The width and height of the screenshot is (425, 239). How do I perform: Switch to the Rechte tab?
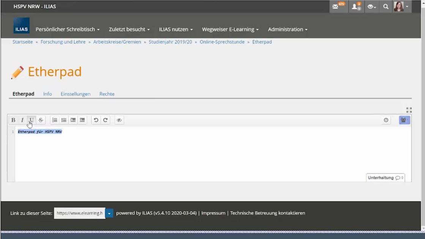coord(107,94)
